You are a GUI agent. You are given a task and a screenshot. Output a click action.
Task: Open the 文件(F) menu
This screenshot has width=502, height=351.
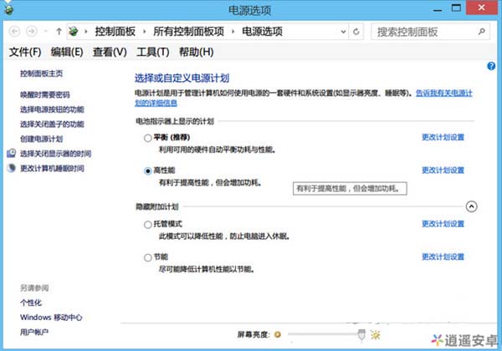click(x=25, y=52)
